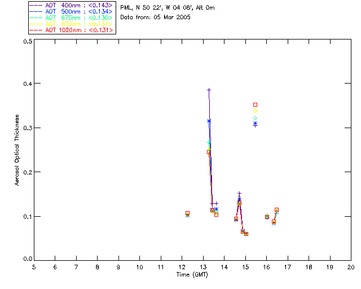Click the last red square marker near 16.5
This screenshot has height=289, width=361.
(x=277, y=210)
